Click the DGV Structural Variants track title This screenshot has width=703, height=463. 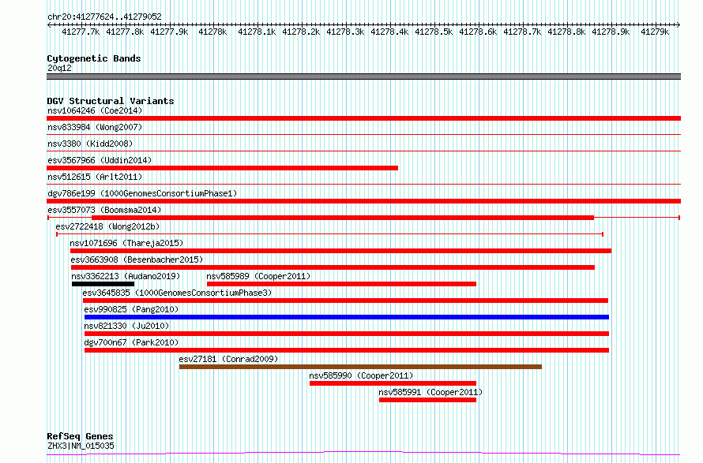click(111, 101)
